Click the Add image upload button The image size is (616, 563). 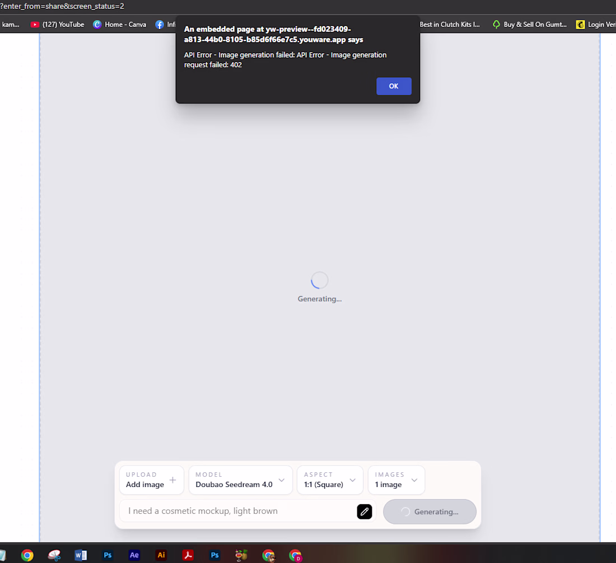pos(152,480)
